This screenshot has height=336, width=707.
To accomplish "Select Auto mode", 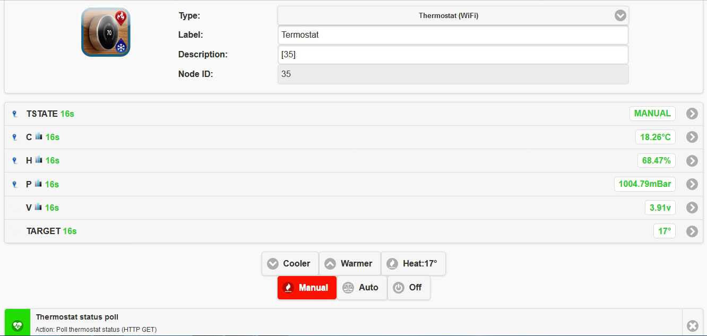I will coord(362,288).
